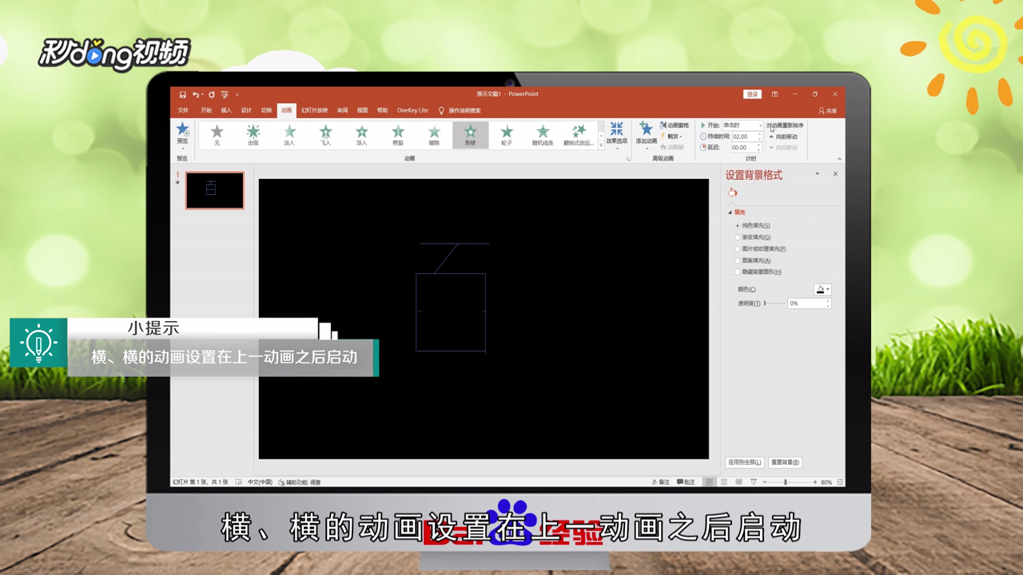
Task: Select the Random Bars (随机线条) animation
Action: (x=543, y=135)
